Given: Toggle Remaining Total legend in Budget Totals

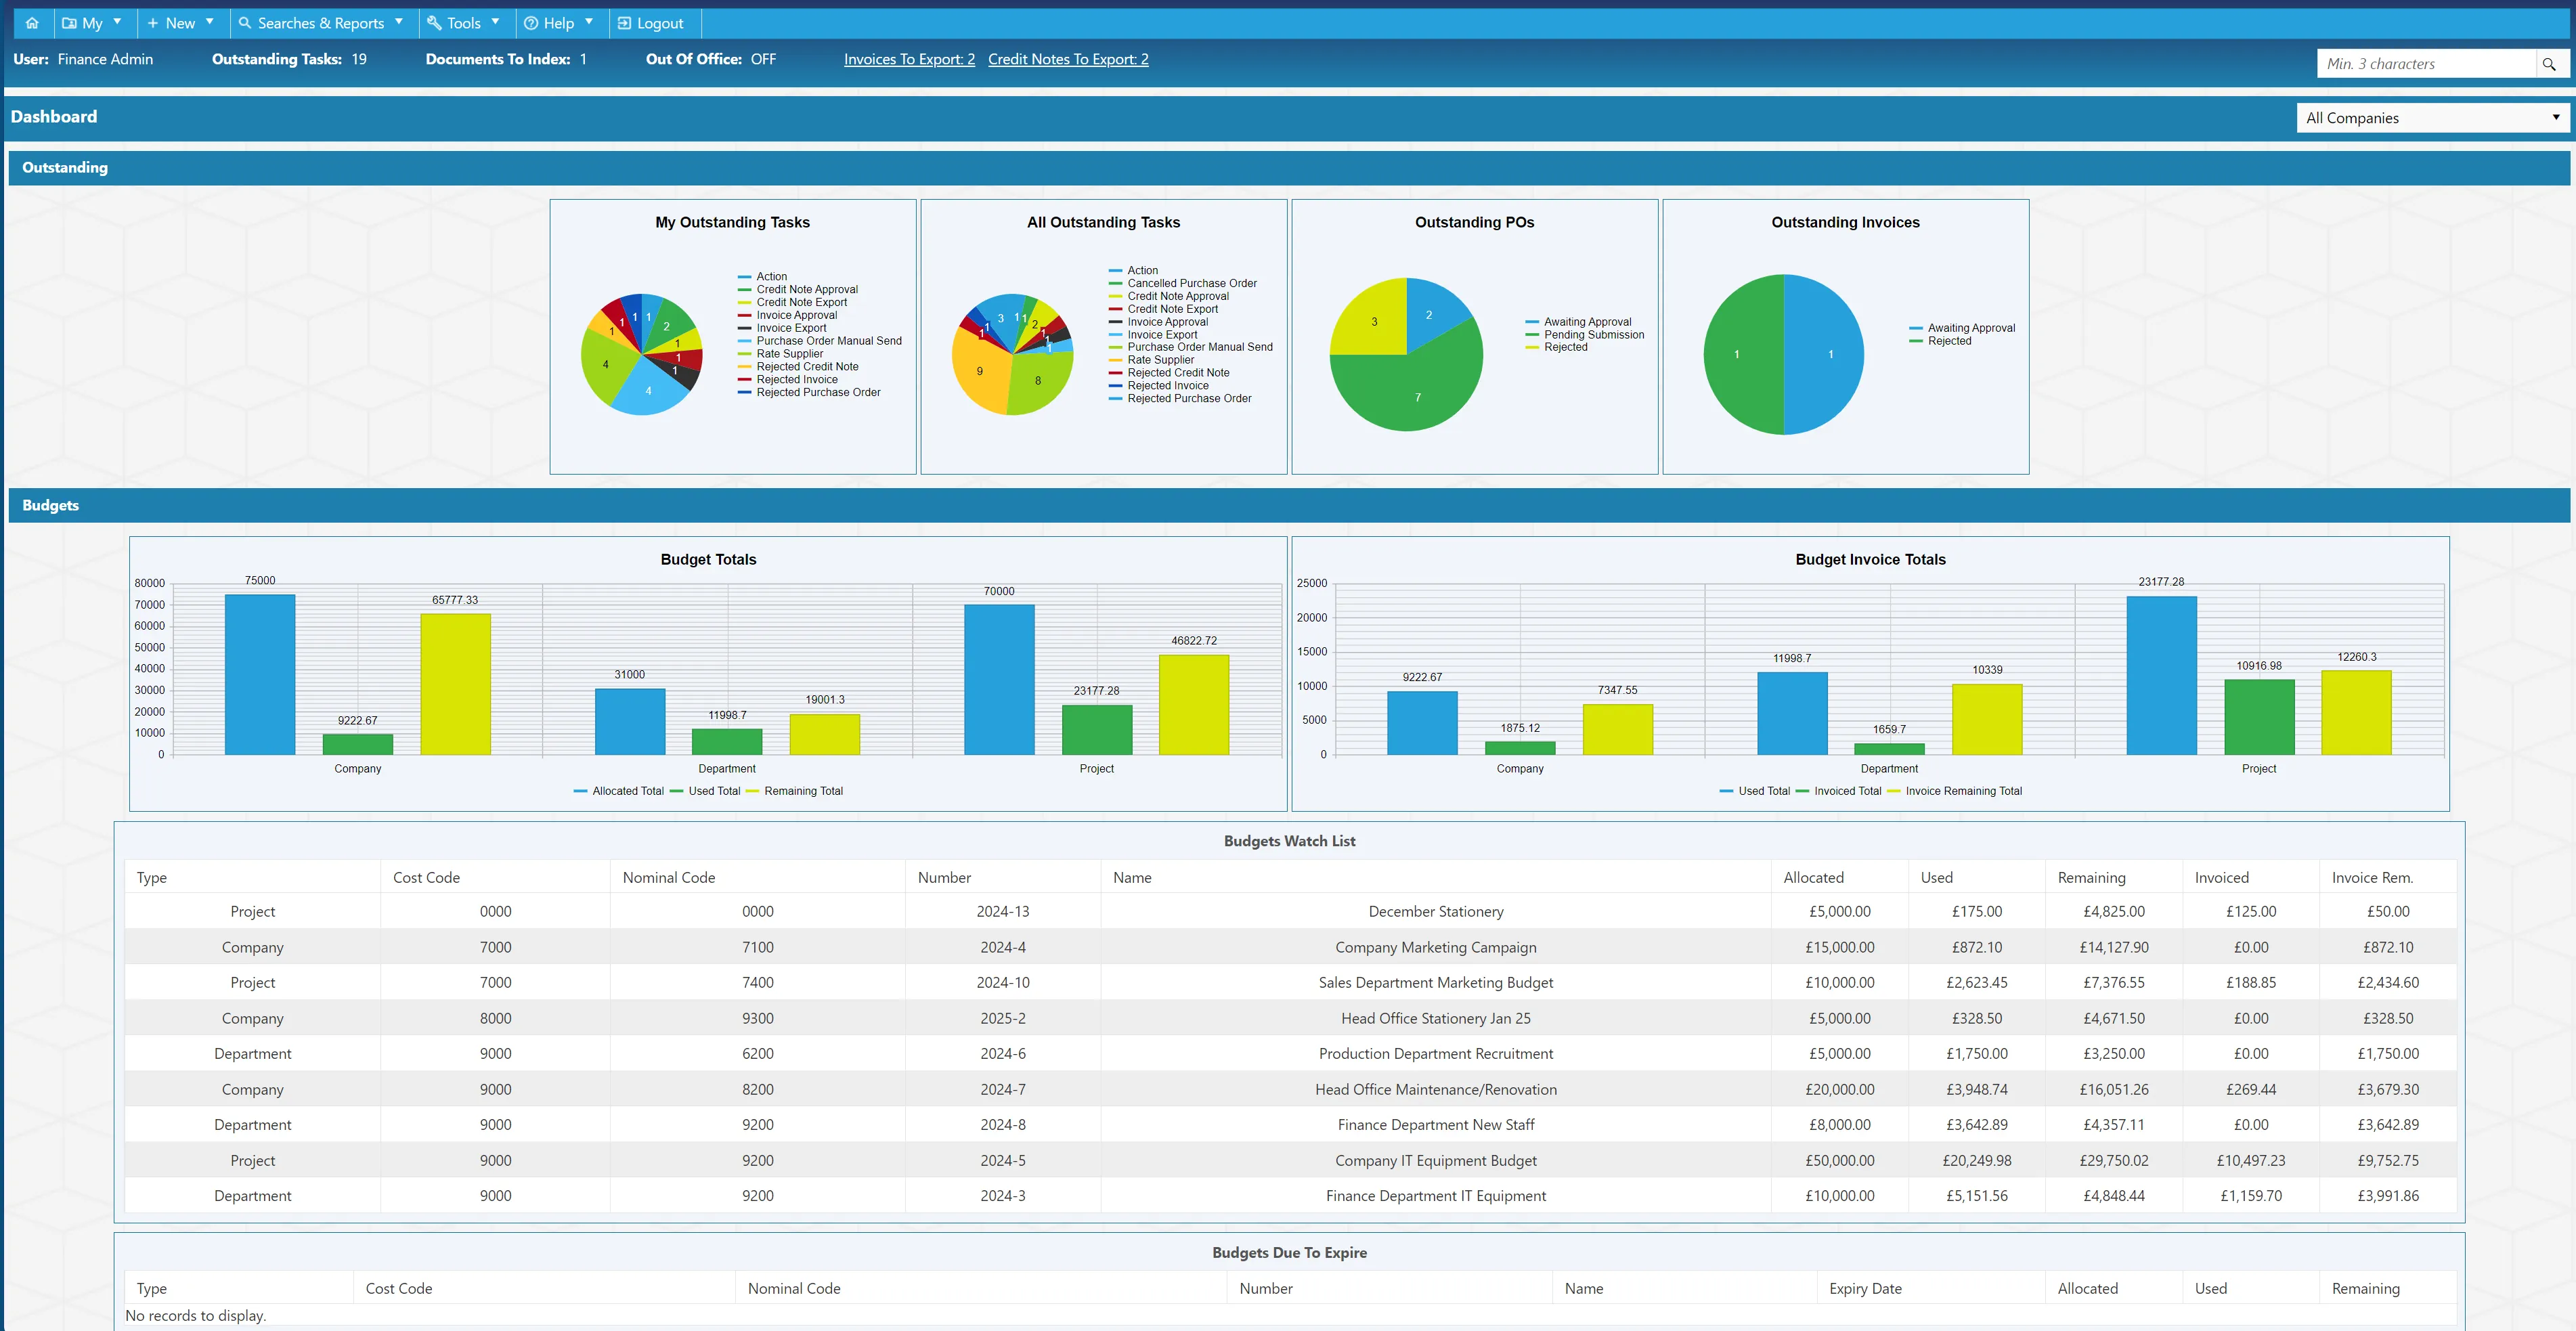Looking at the screenshot, I should pos(795,791).
